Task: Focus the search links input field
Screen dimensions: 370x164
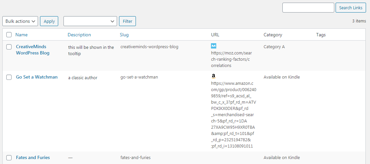Action: pos(308,8)
